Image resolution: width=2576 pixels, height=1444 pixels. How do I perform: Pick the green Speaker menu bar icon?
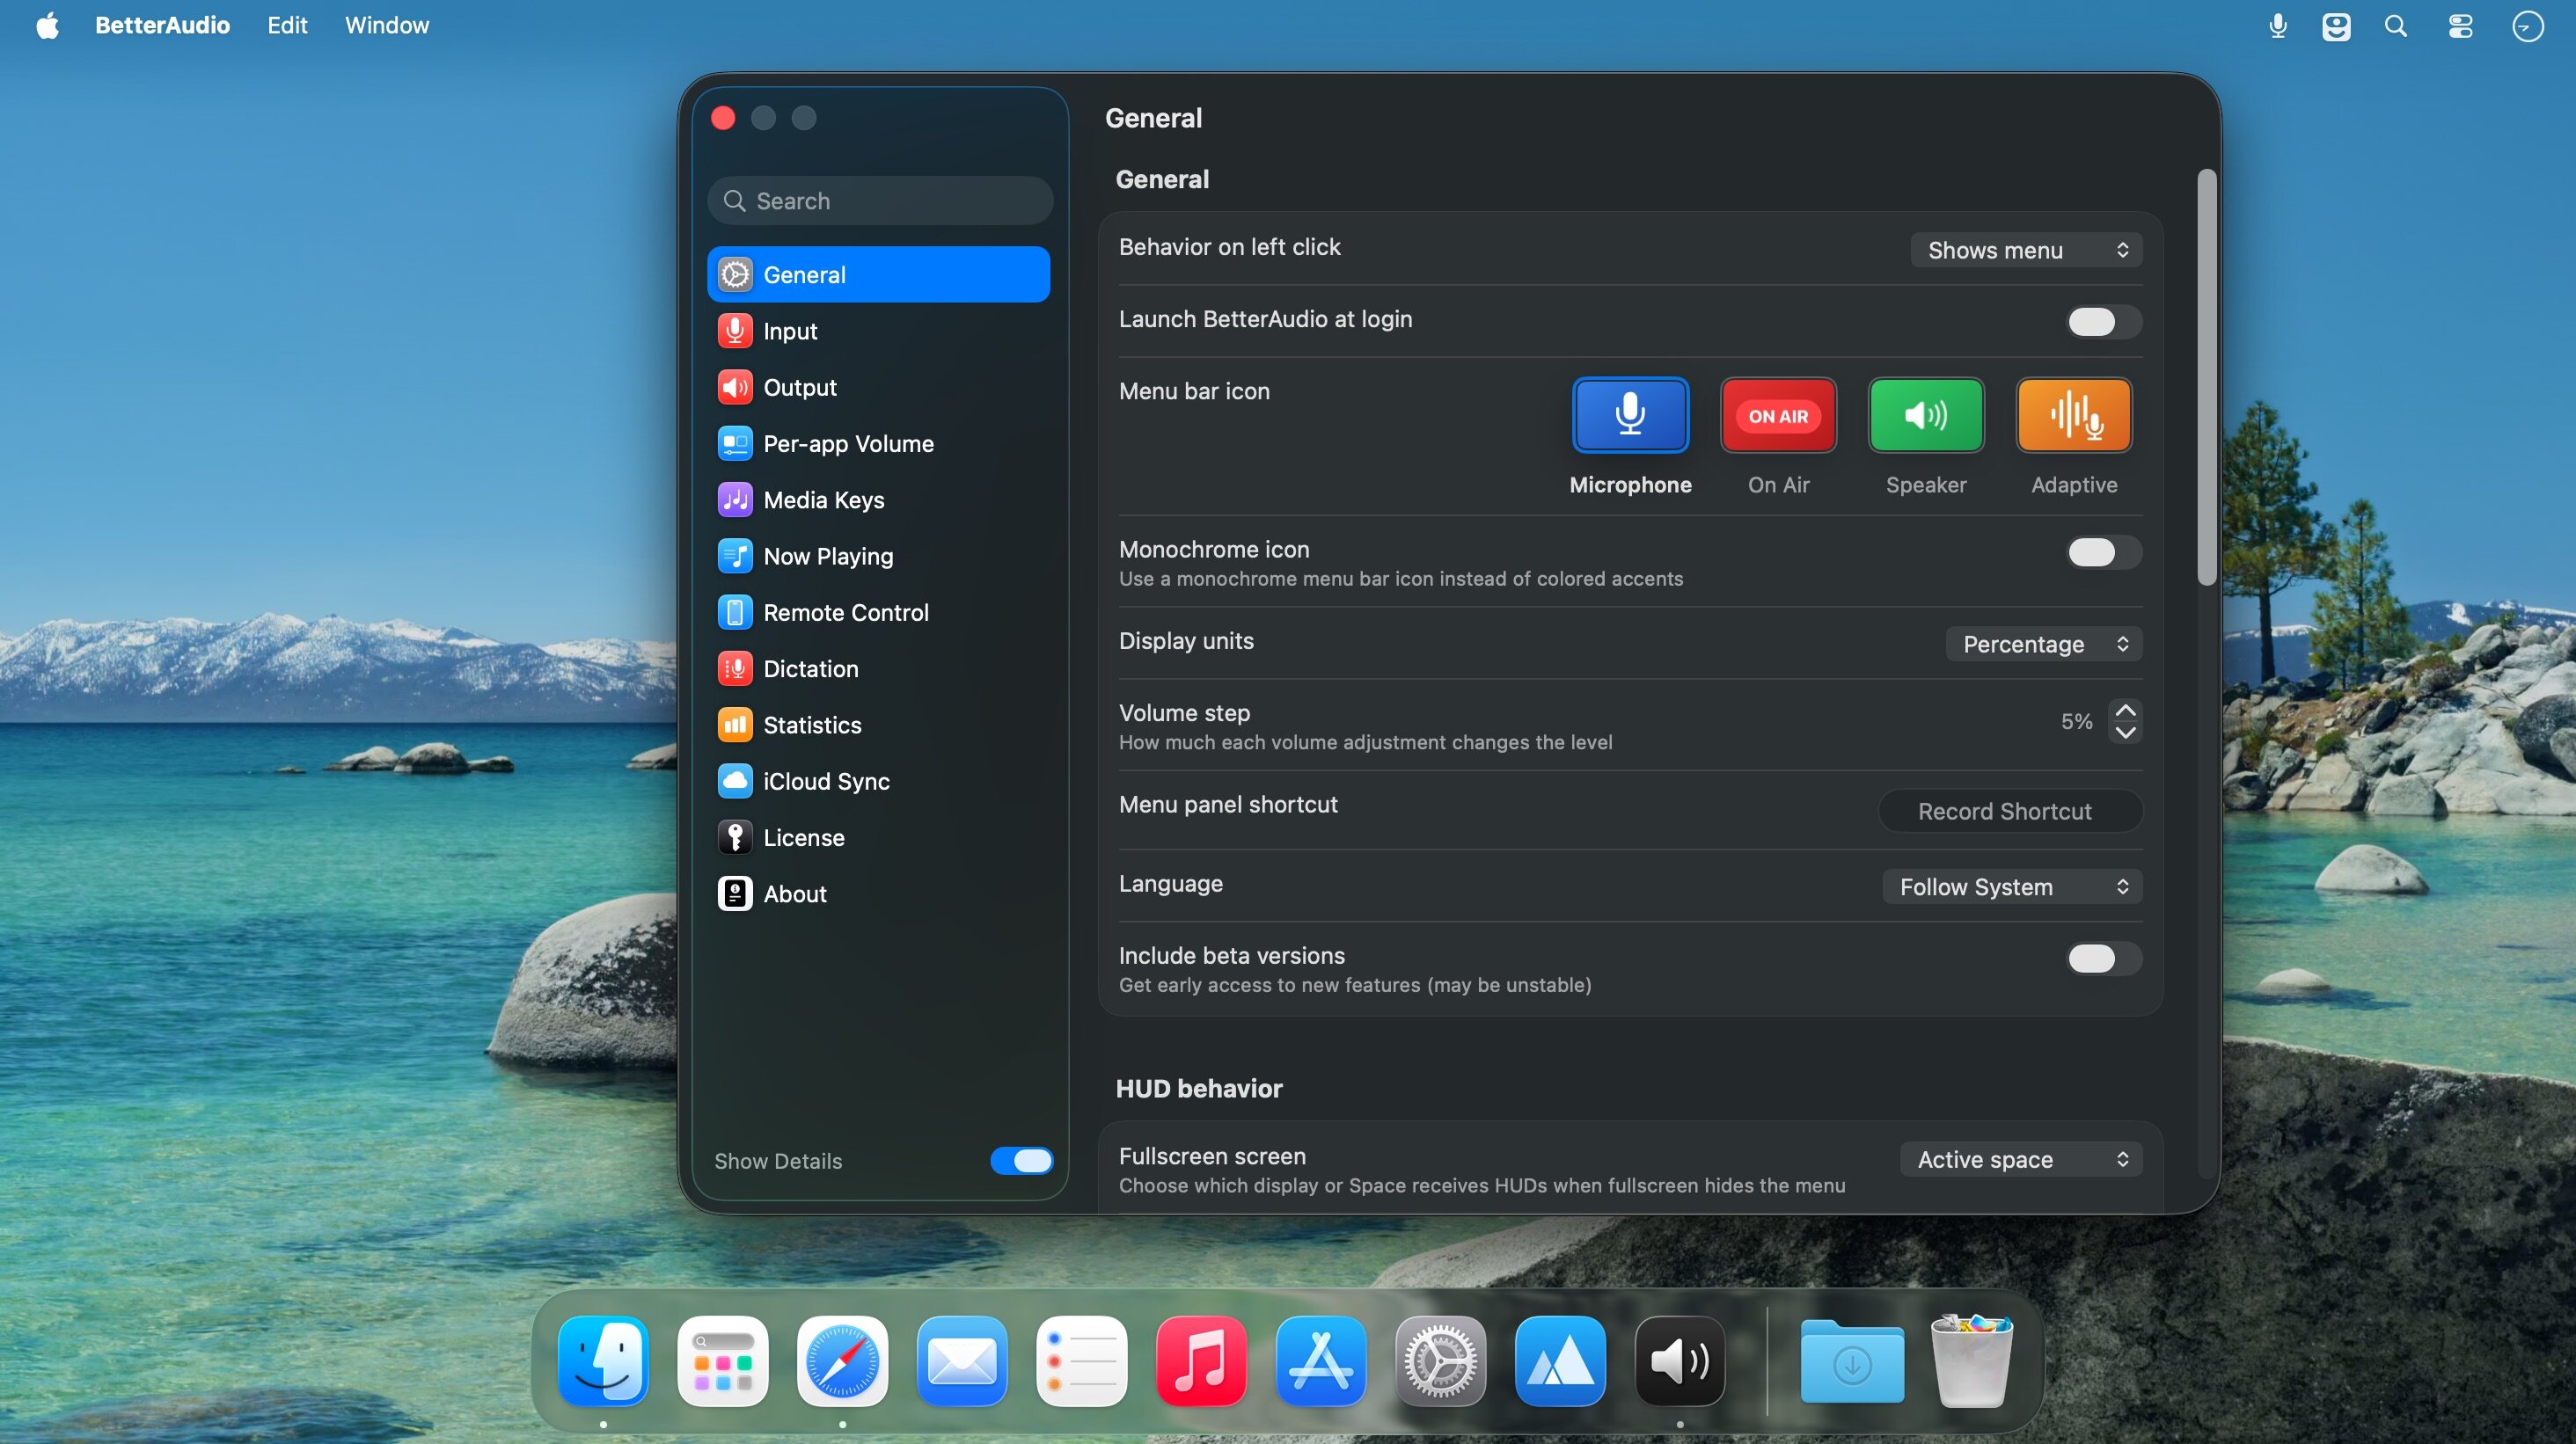tap(1926, 415)
